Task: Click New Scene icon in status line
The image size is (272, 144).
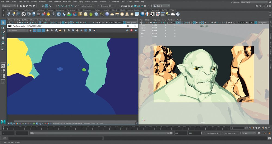Action: (x=21, y=6)
